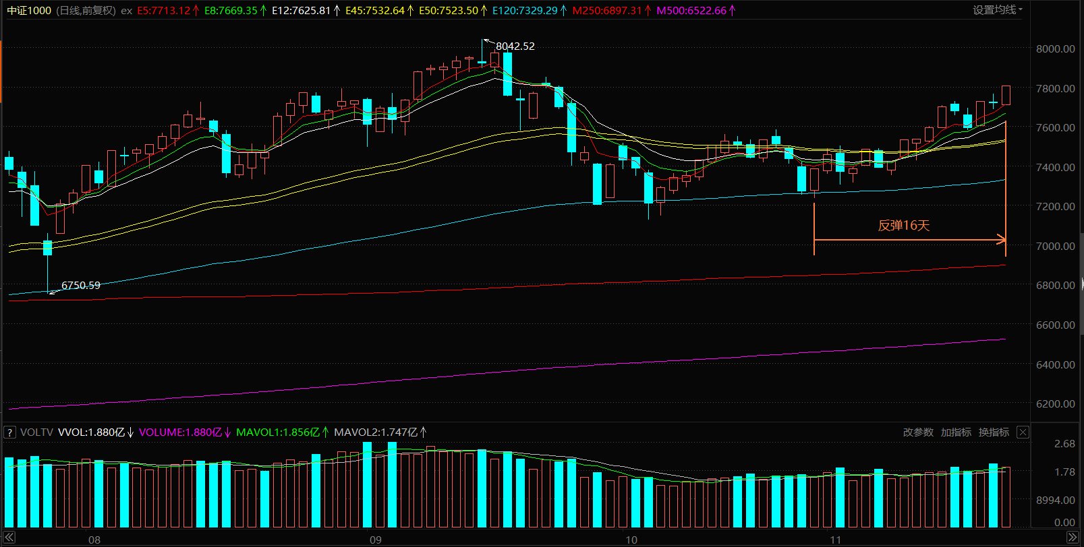
Task: Close the volume indicator panel with X
Action: click(x=1023, y=432)
